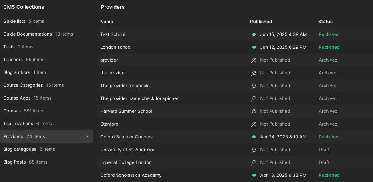Click not-published icon for Harvard Summer School
373x182 pixels.
pos(254,112)
